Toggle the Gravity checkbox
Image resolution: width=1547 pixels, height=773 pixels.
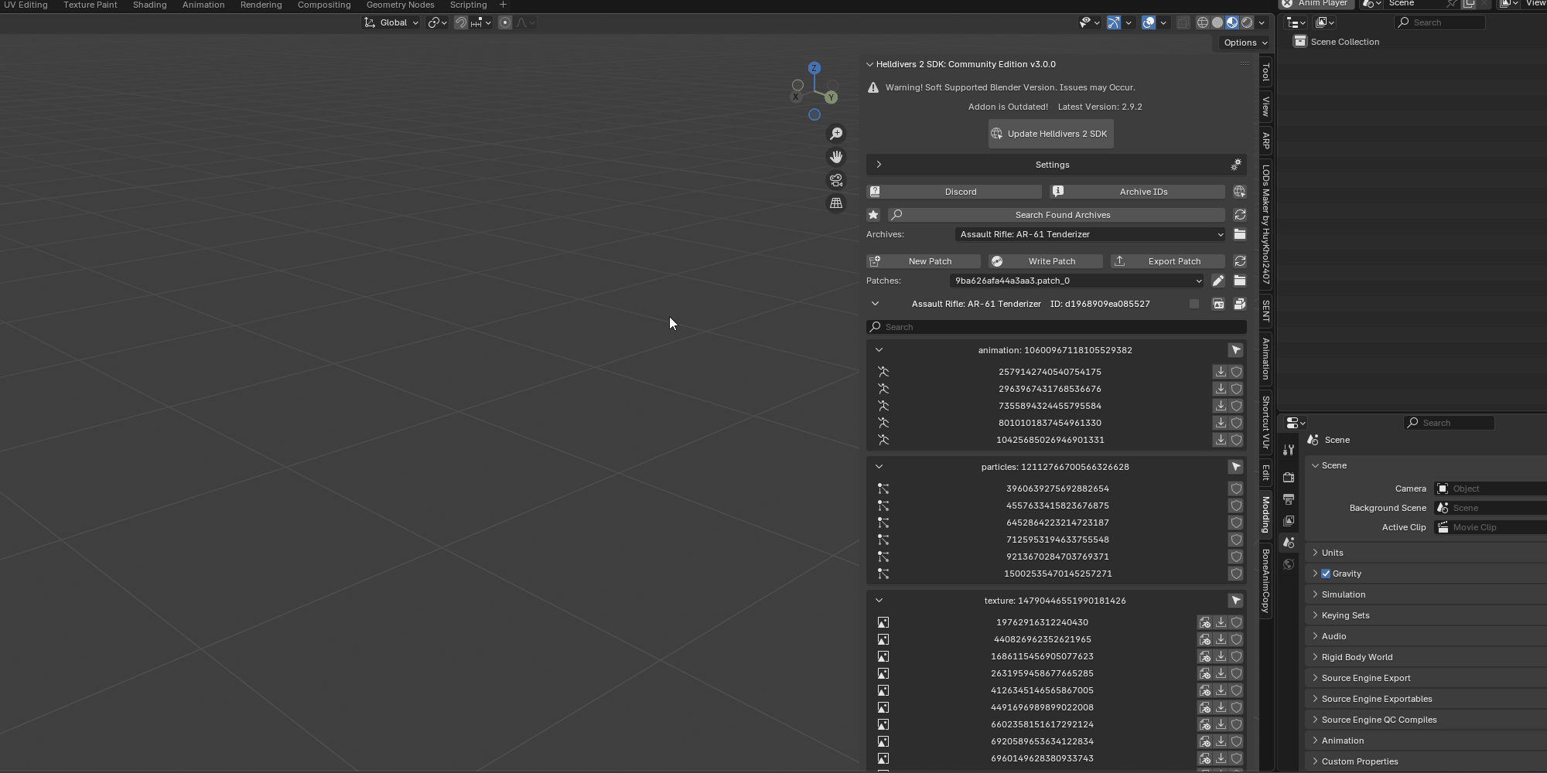1326,574
